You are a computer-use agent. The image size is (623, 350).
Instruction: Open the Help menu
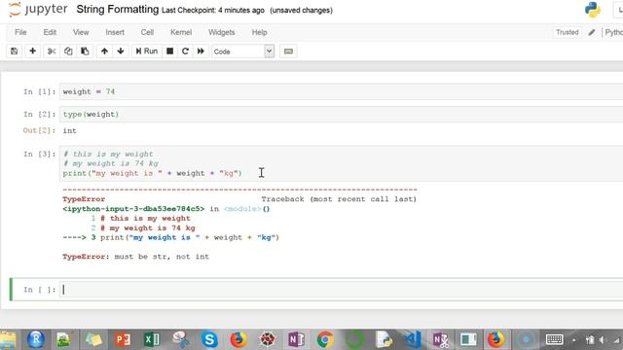(259, 32)
